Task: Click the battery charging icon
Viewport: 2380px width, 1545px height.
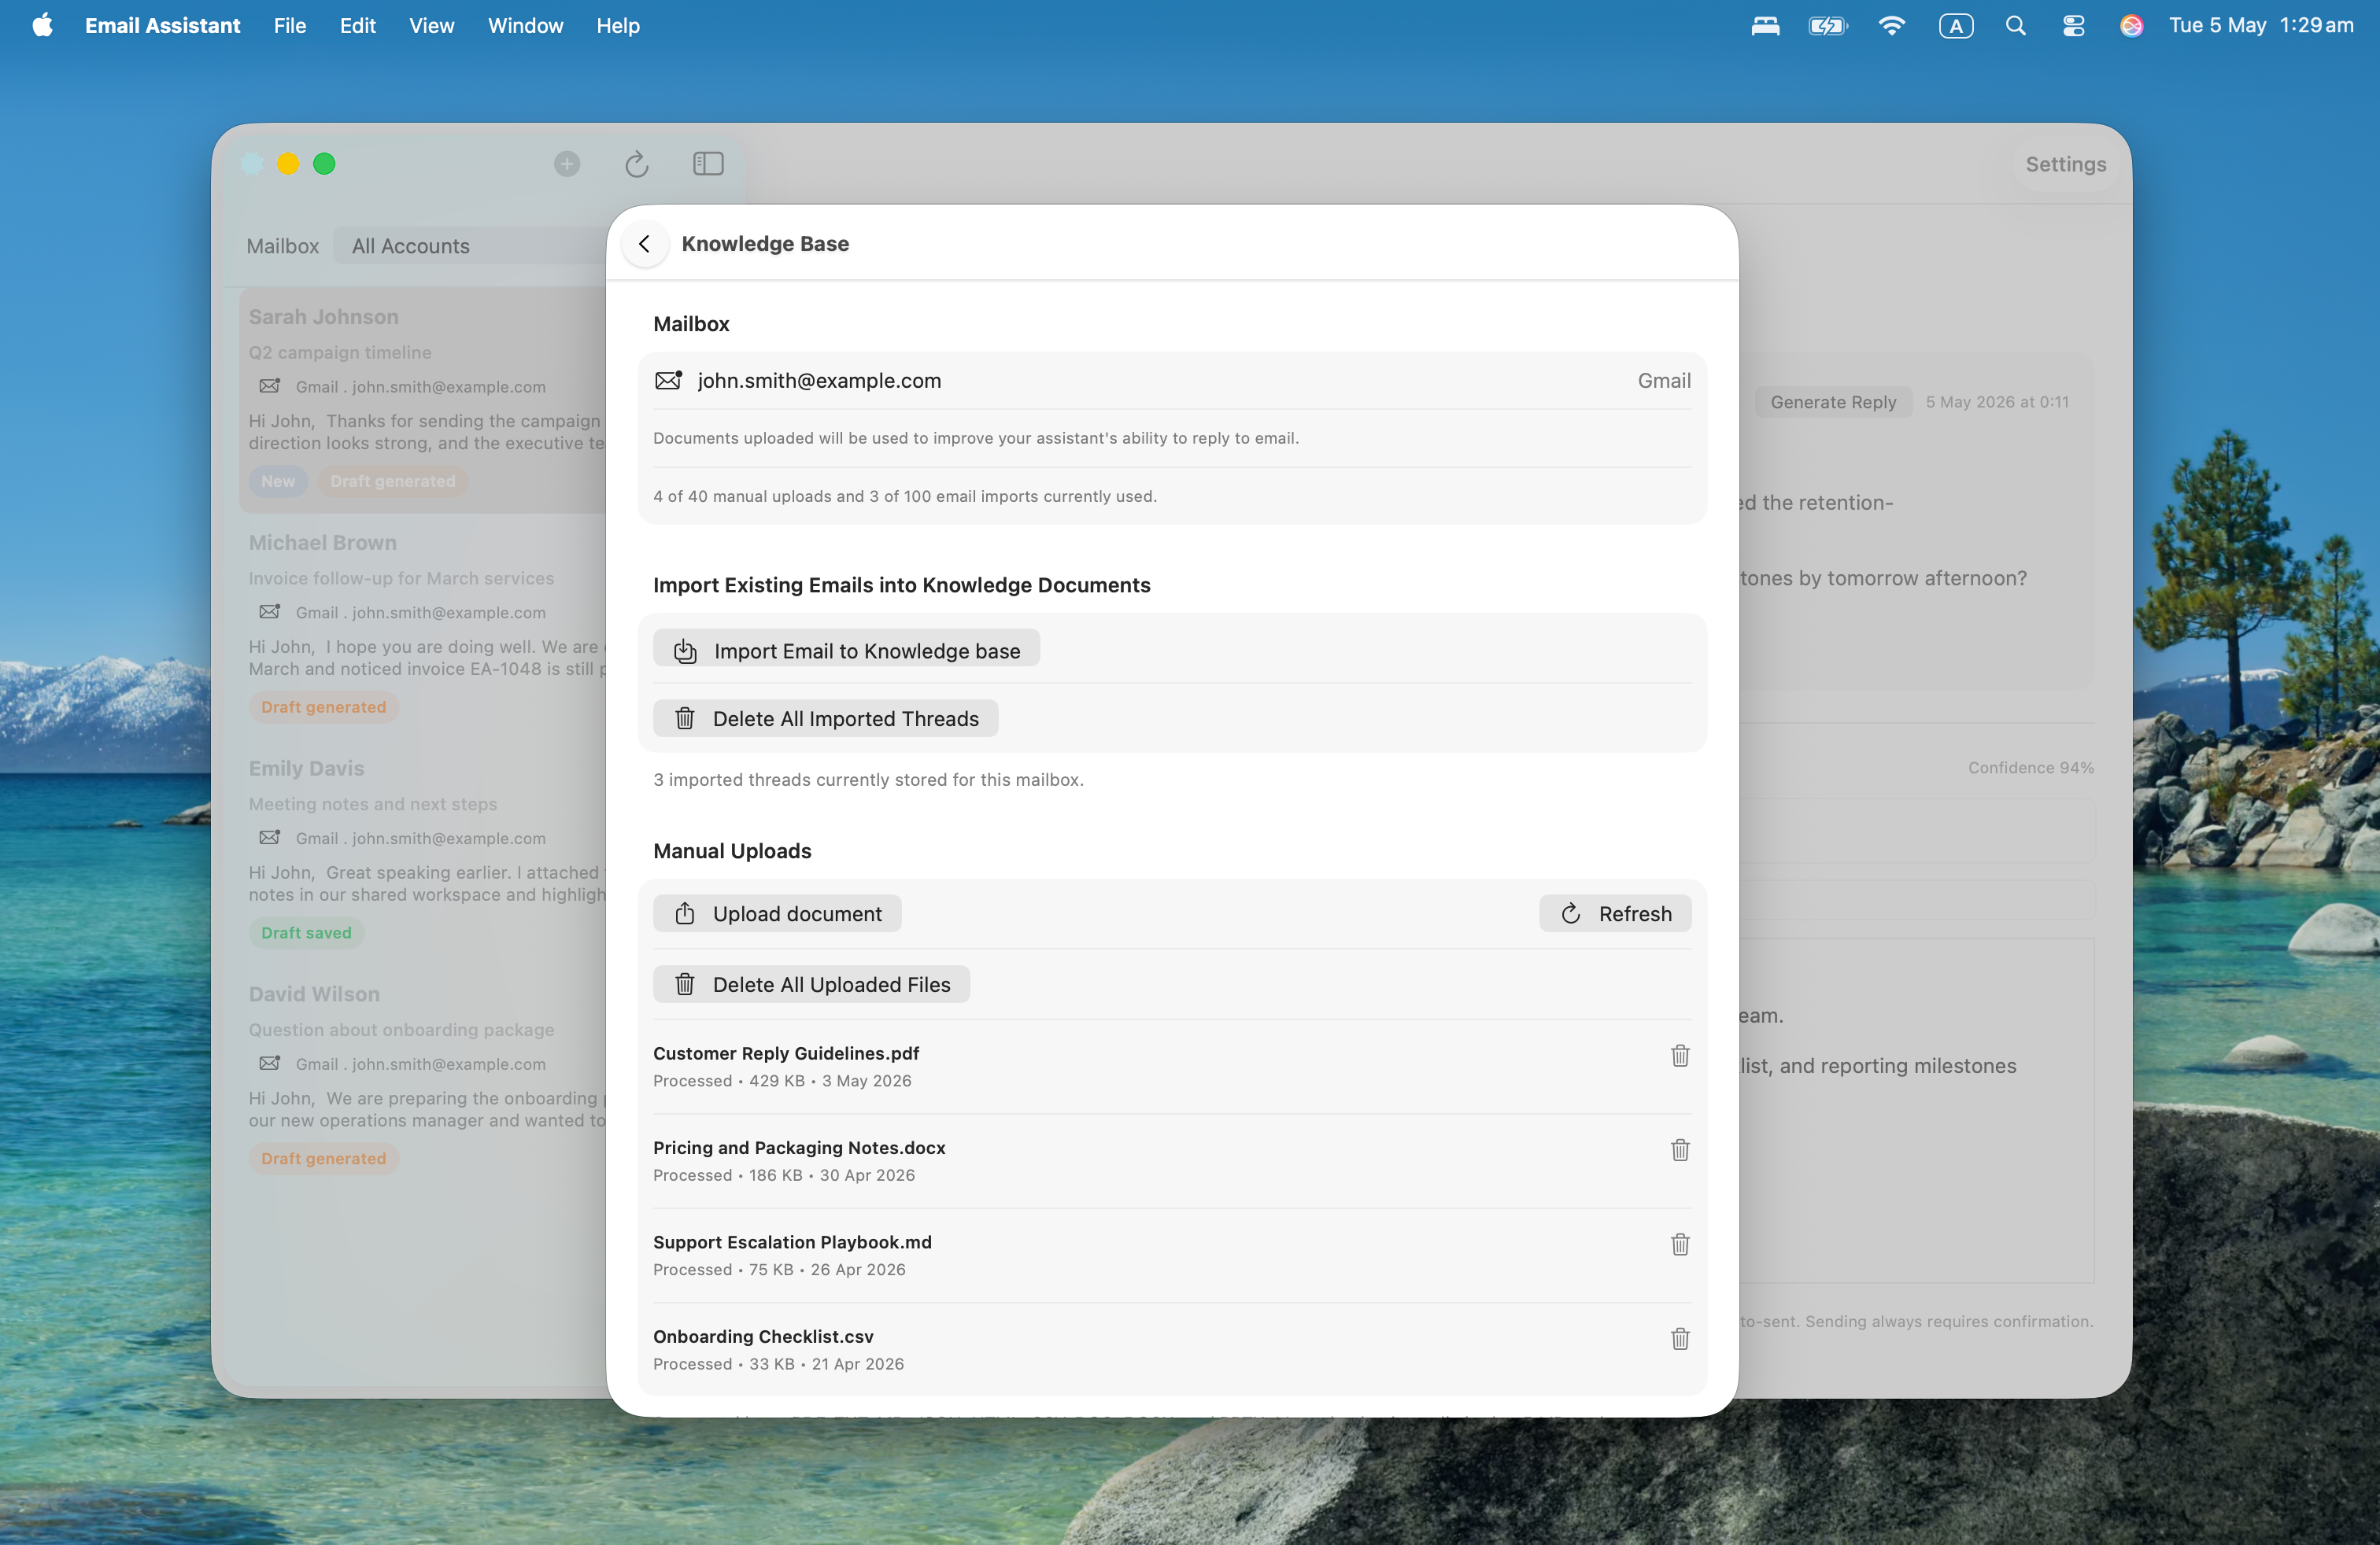Action: pyautogui.click(x=1827, y=25)
